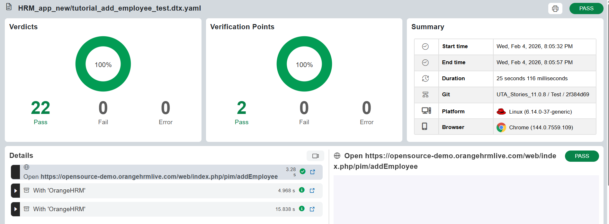This screenshot has width=609, height=224.
Task: Open external link for the 3.28 s step
Action: (x=312, y=172)
